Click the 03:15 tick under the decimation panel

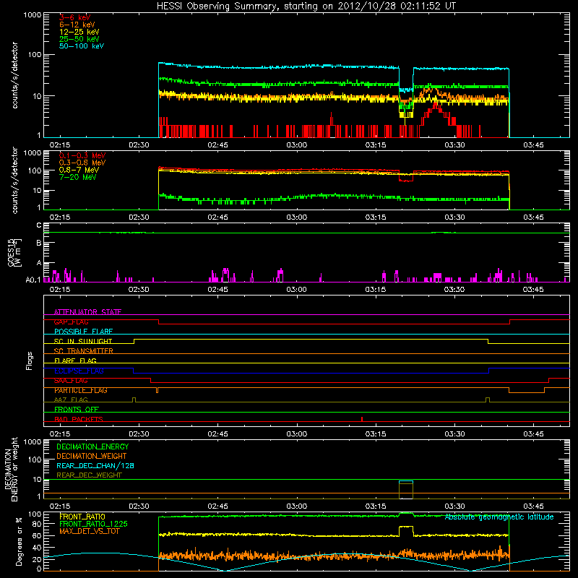[376, 506]
